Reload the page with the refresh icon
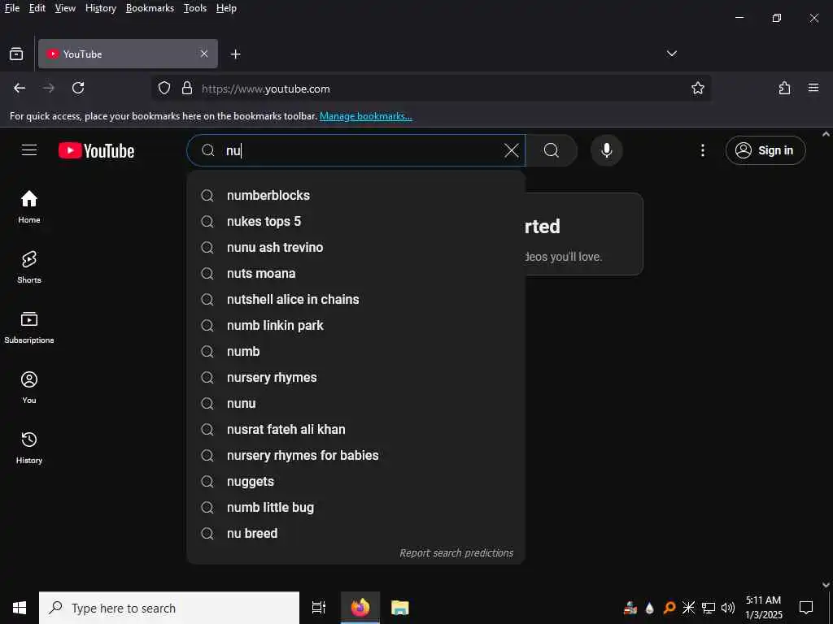The image size is (833, 624). pyautogui.click(x=78, y=88)
